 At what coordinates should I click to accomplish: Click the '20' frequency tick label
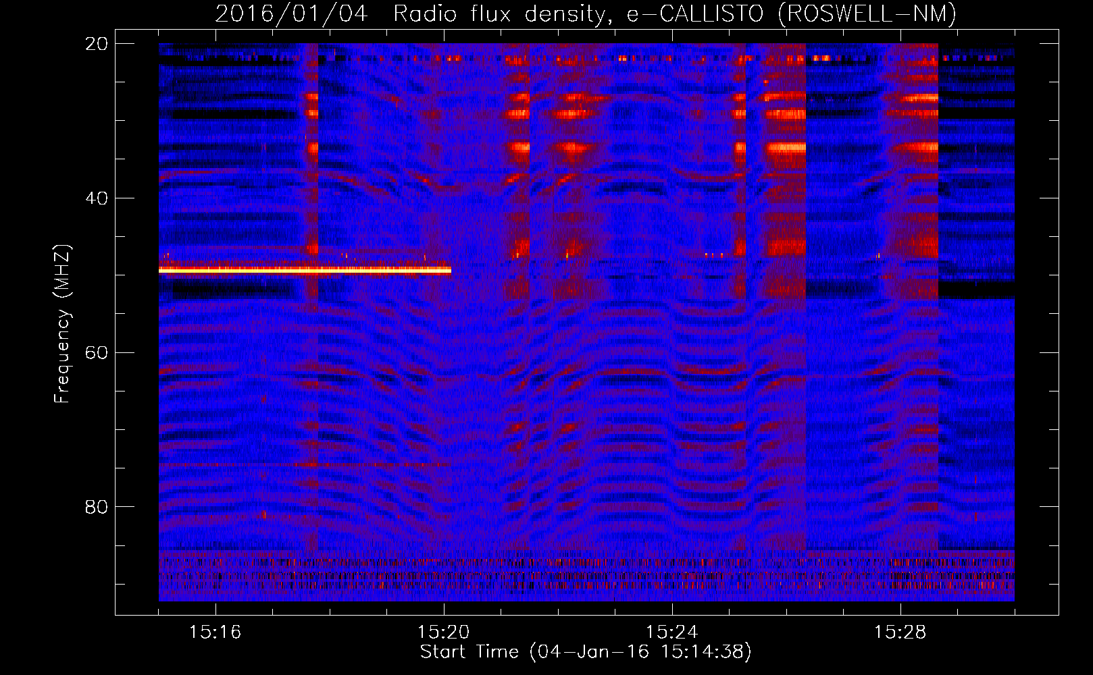tap(97, 44)
